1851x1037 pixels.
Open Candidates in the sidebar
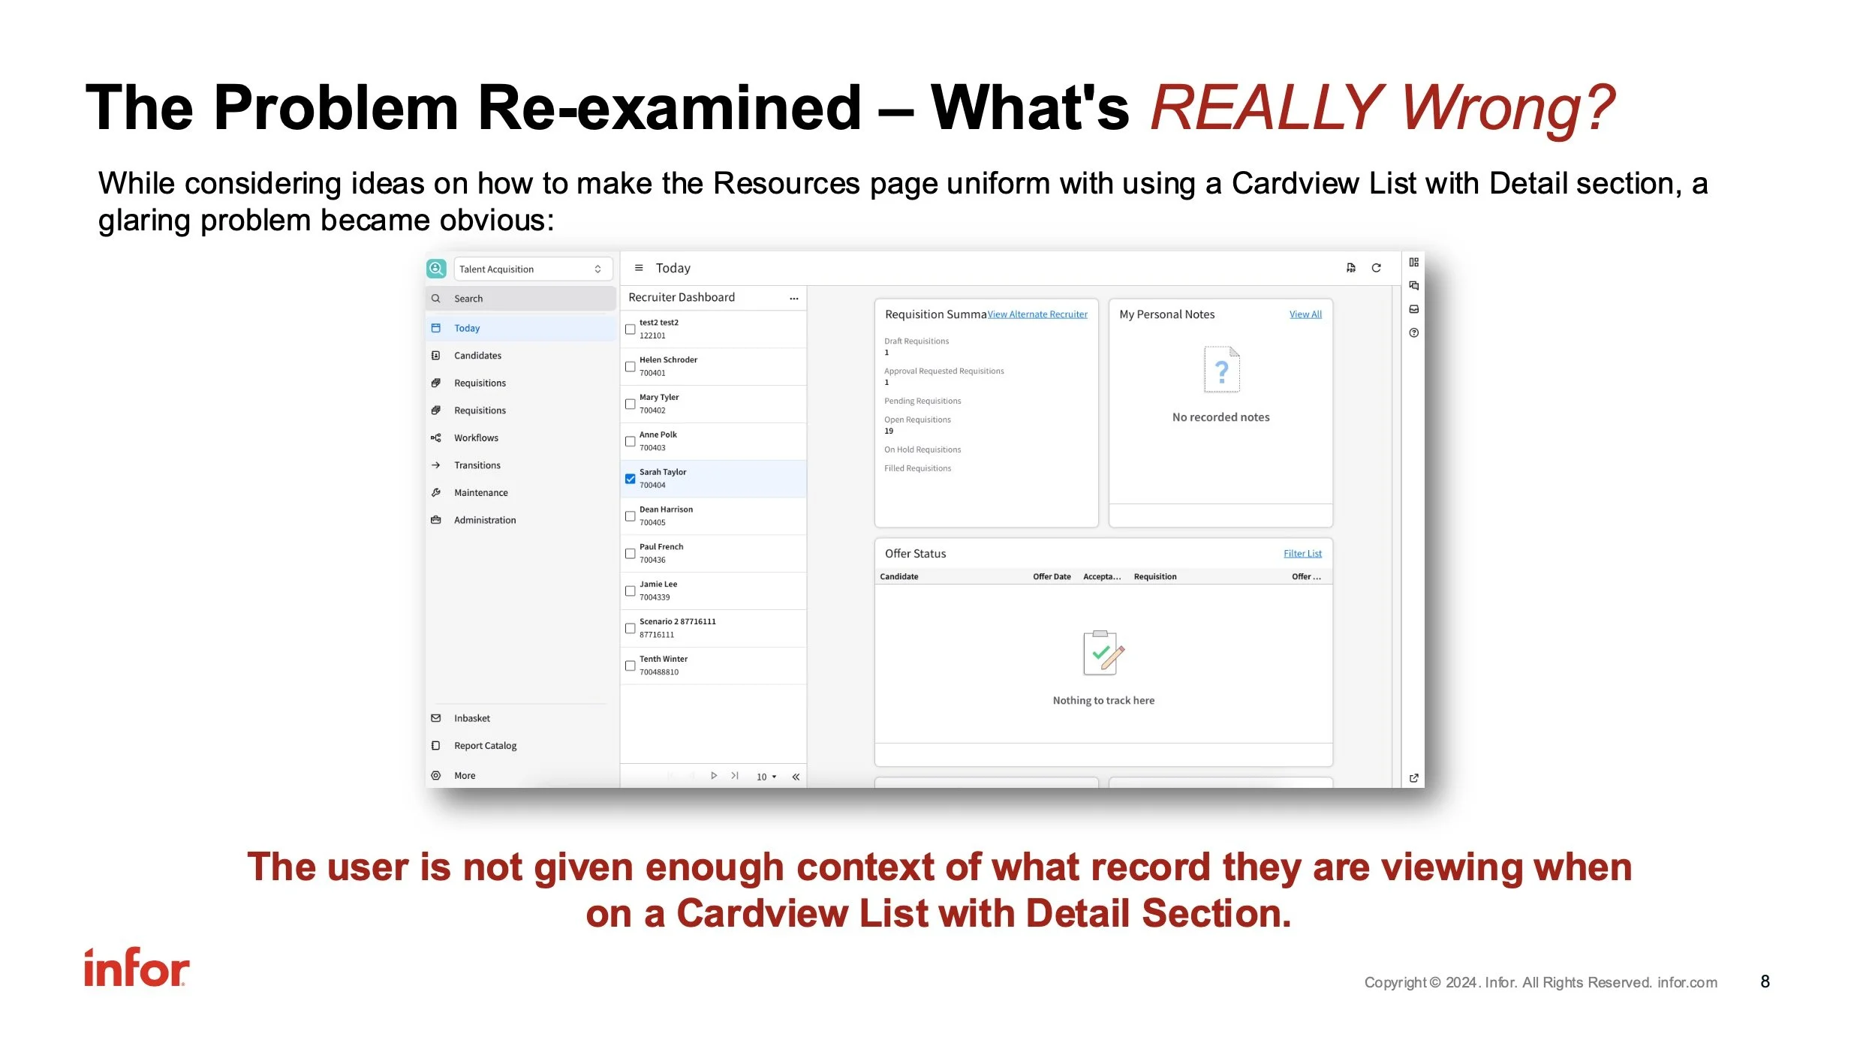point(477,356)
